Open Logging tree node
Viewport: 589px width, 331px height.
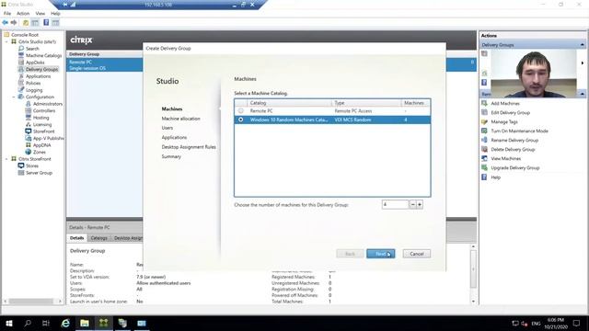[x=34, y=90]
